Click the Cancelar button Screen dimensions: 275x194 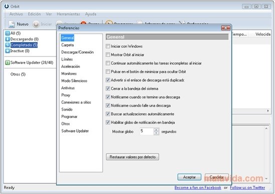coord(217,177)
